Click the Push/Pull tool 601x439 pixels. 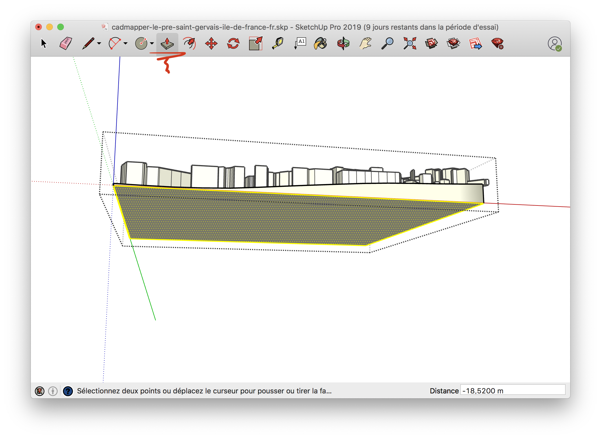pyautogui.click(x=167, y=43)
